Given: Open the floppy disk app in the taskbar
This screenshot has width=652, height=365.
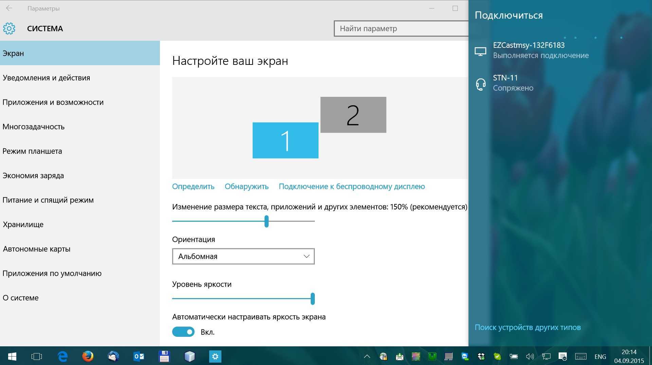Looking at the screenshot, I should [x=164, y=357].
